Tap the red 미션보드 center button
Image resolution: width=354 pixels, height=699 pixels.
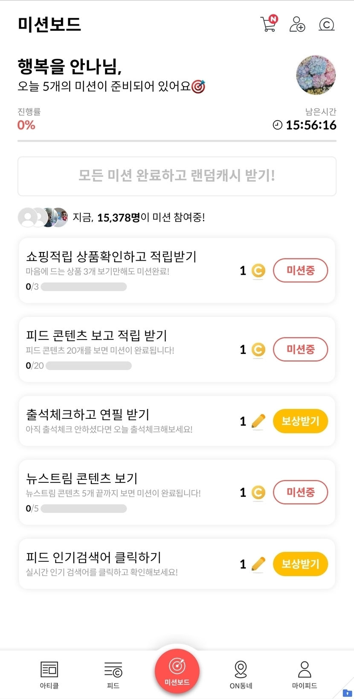[177, 670]
